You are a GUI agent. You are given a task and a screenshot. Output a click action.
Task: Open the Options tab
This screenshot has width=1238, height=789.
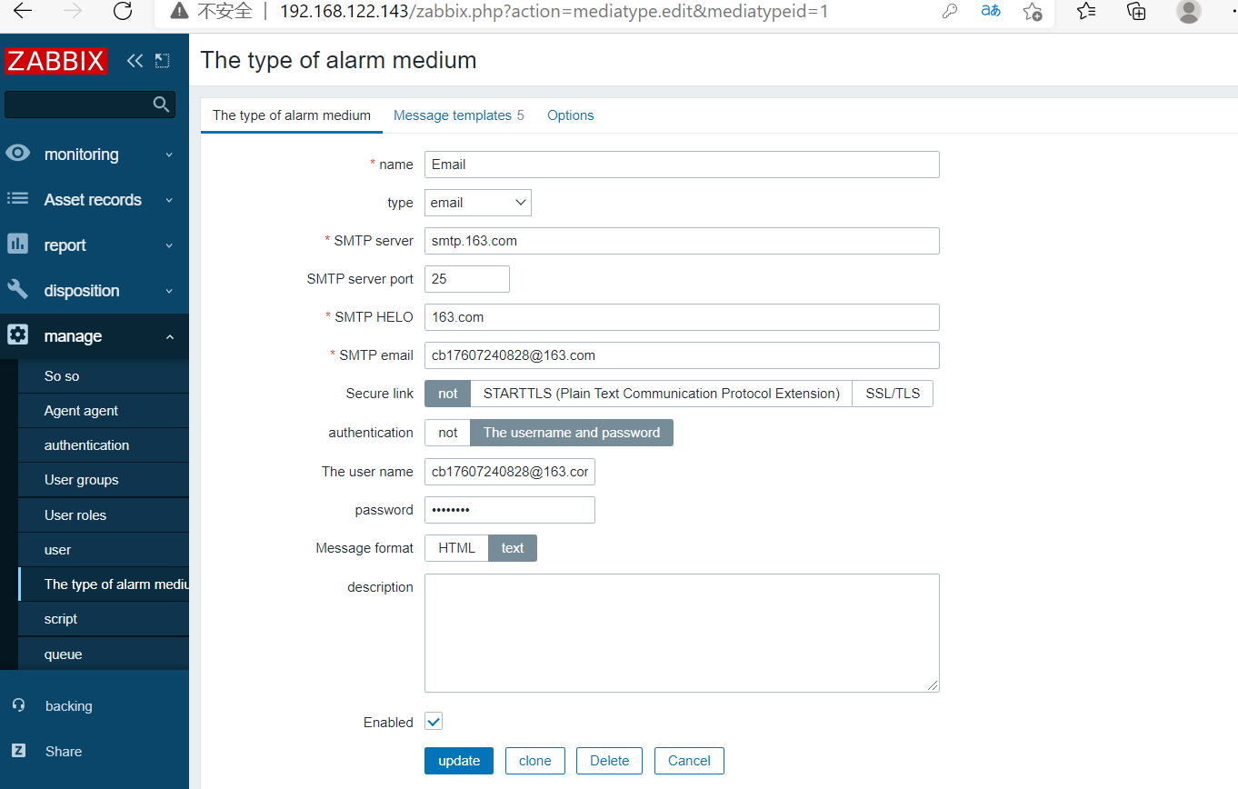(x=570, y=115)
